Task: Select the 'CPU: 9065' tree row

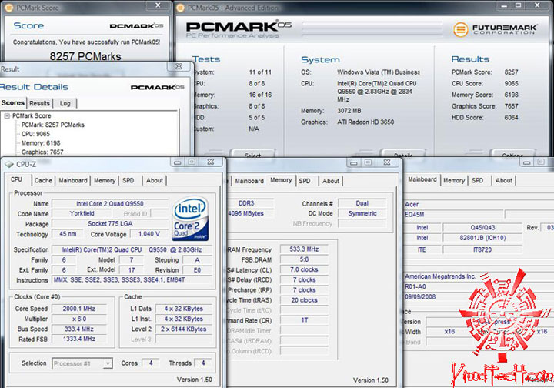Action: coord(35,134)
